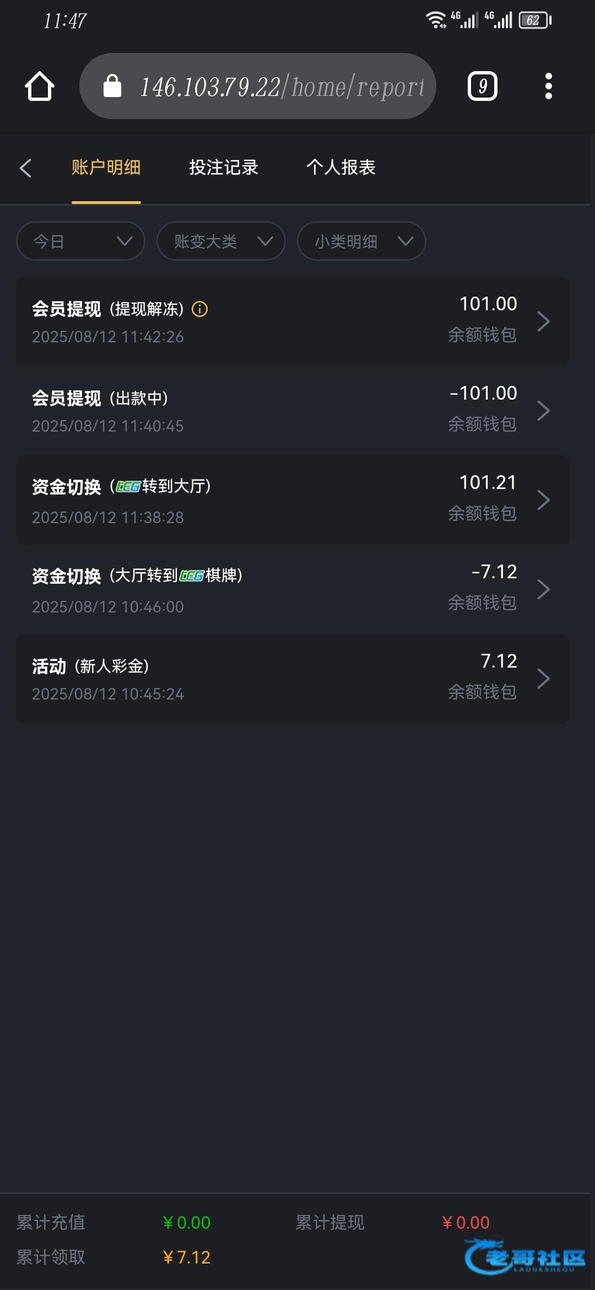
Task: Open details arrow for 新人彩金 entry
Action: coord(543,679)
